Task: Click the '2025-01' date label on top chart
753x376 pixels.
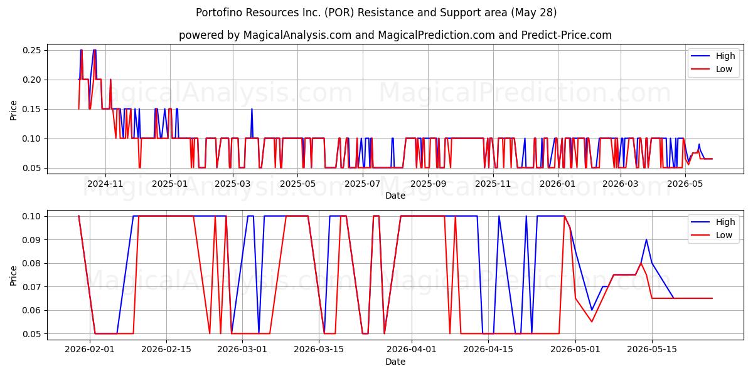Action: (x=170, y=184)
